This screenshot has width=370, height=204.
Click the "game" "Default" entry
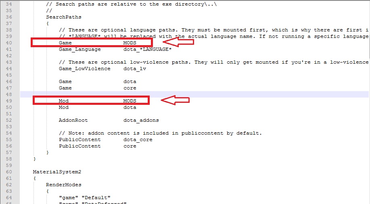coord(85,198)
